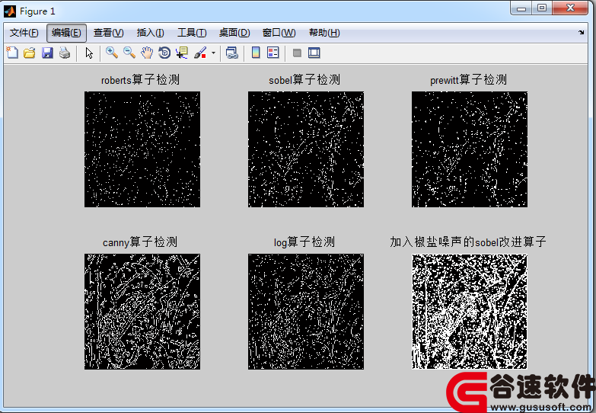596x413 pixels.
Task: Click the Show Plot Tools icon
Action: [314, 53]
